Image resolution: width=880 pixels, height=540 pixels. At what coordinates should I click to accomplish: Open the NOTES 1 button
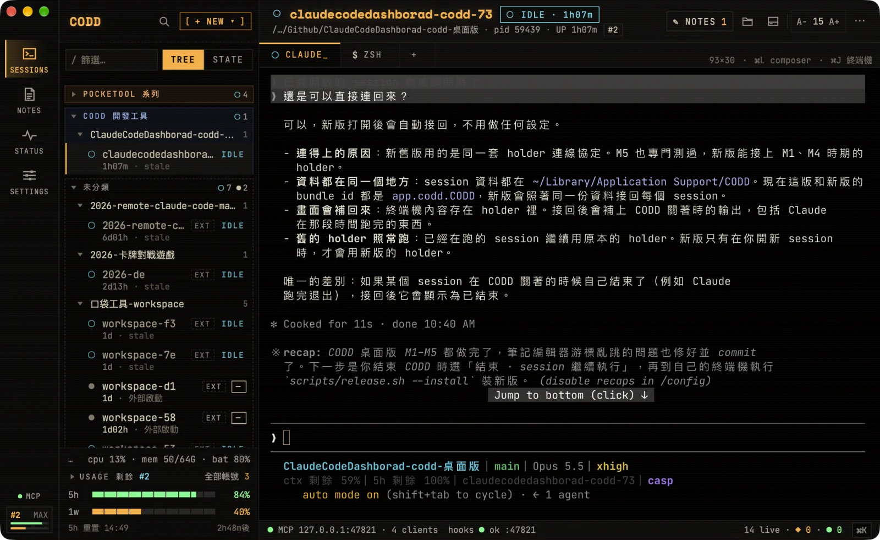(x=700, y=21)
